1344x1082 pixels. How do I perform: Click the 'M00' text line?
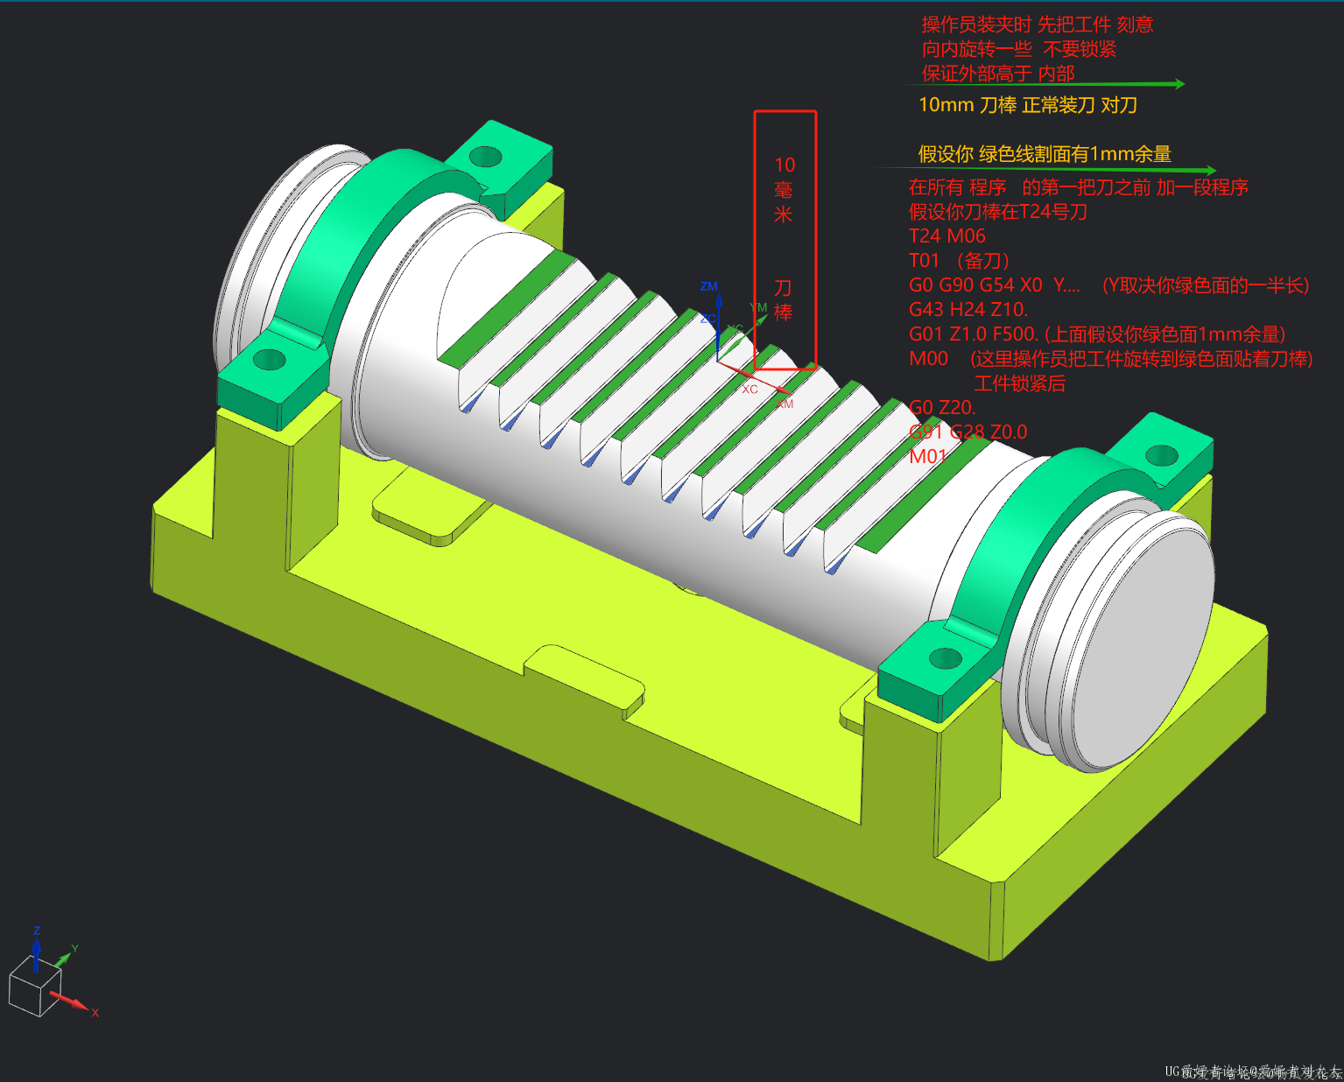click(x=928, y=358)
